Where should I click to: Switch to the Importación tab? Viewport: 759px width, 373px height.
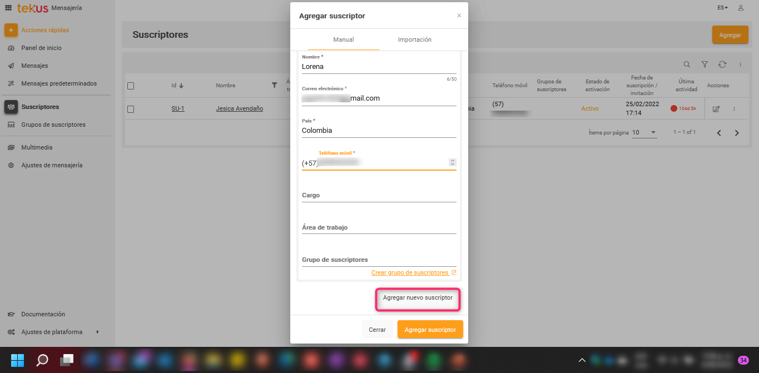click(x=414, y=39)
